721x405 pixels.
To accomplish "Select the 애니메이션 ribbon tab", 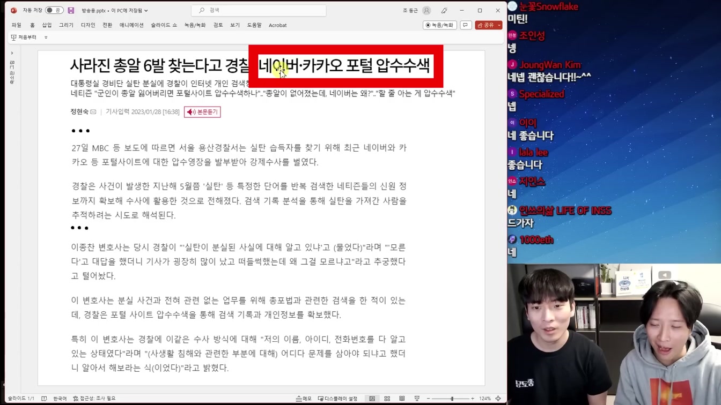I will coord(131,25).
